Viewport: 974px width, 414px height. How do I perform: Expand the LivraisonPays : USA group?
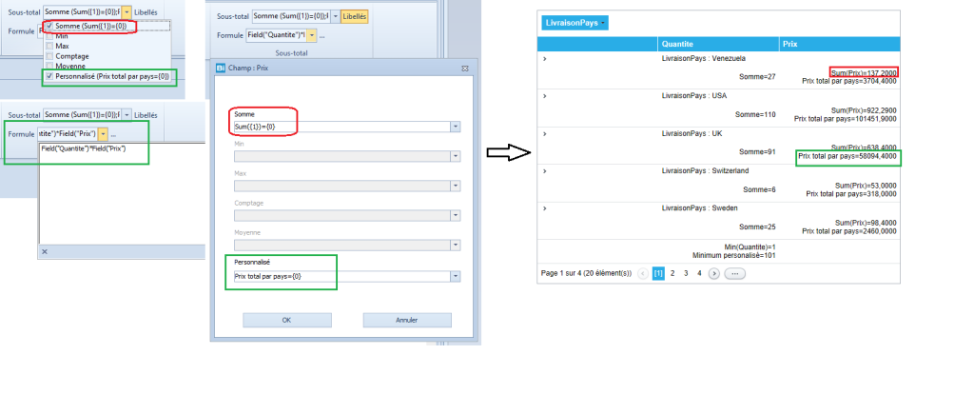tap(545, 96)
